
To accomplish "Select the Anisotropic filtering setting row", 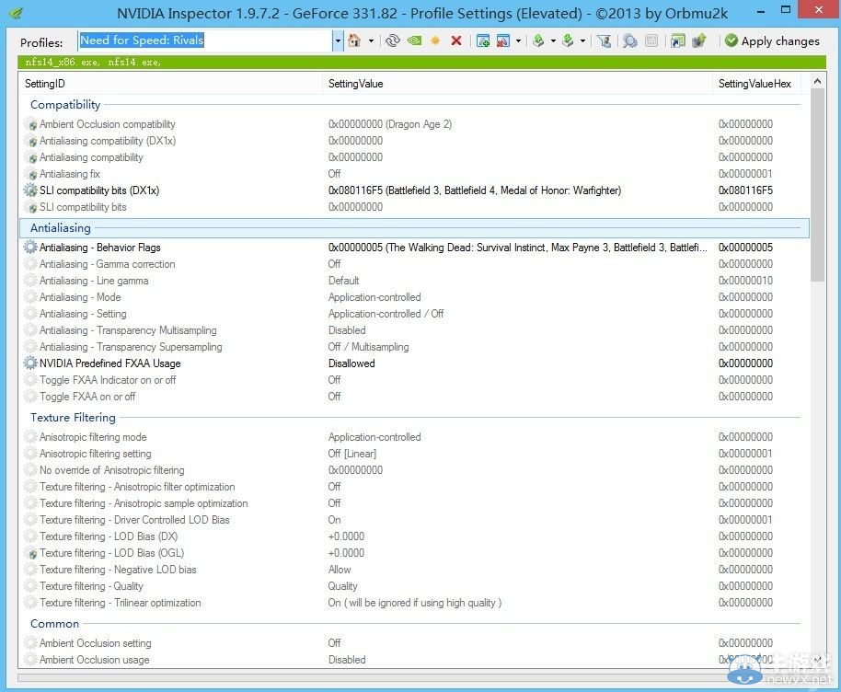I will (415, 454).
